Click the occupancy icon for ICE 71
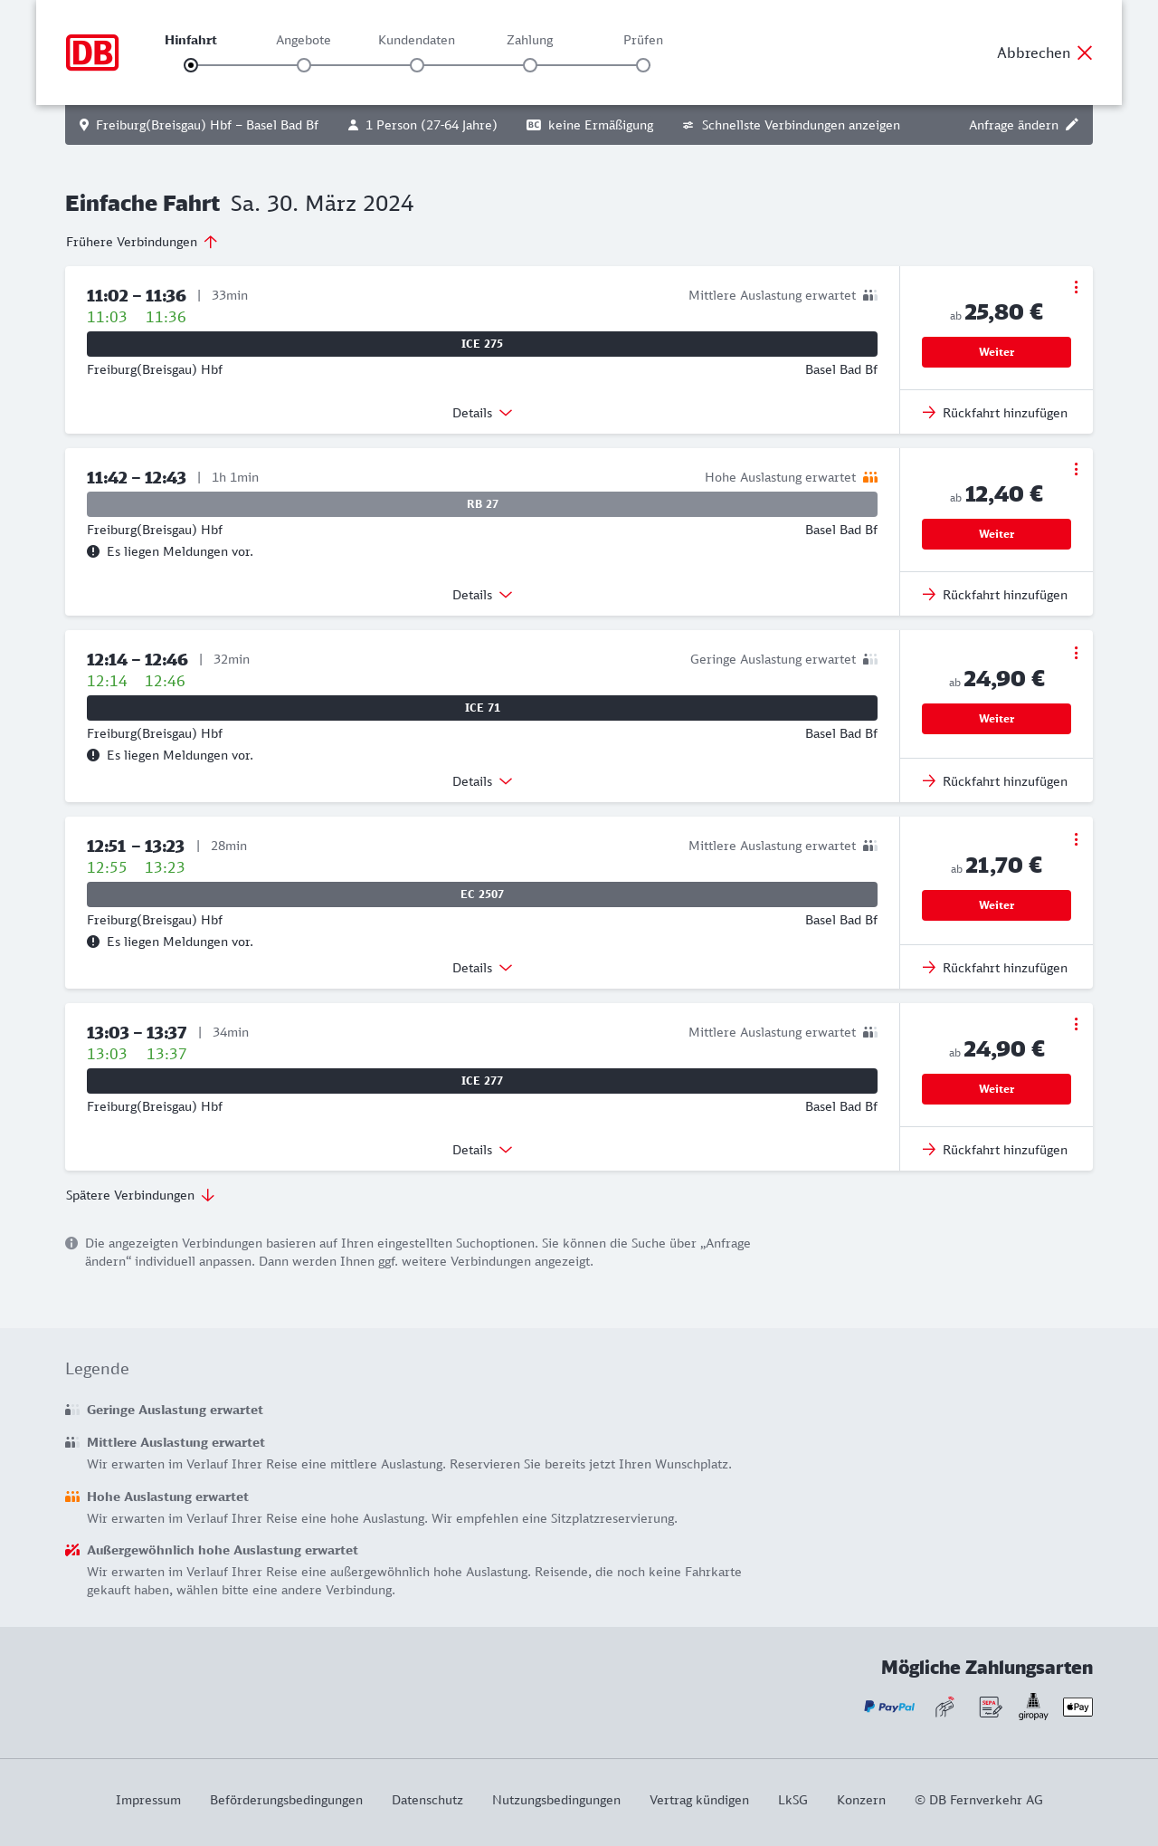1158x1846 pixels. pyautogui.click(x=870, y=659)
